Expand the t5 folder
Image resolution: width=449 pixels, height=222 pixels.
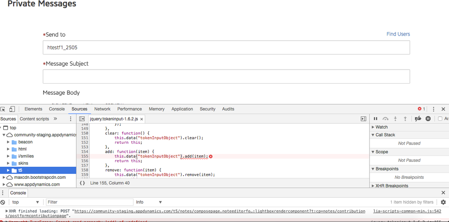(8, 170)
